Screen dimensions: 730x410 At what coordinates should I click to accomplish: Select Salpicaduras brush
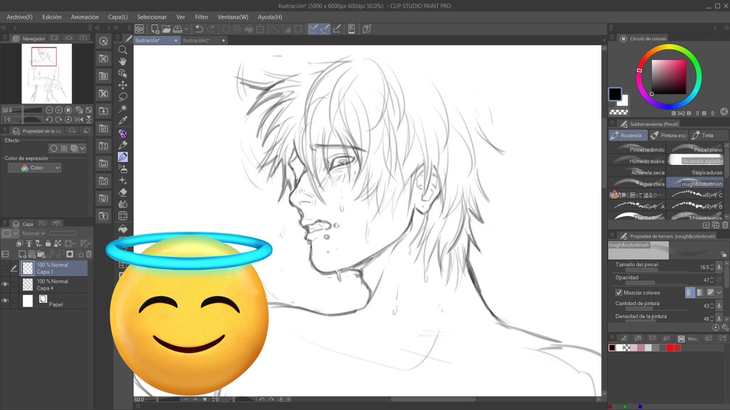[694, 172]
